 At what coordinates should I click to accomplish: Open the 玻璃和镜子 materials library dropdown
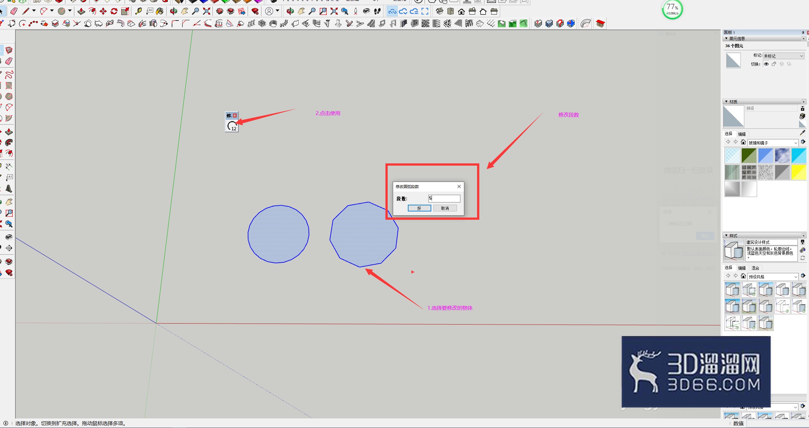pos(773,143)
